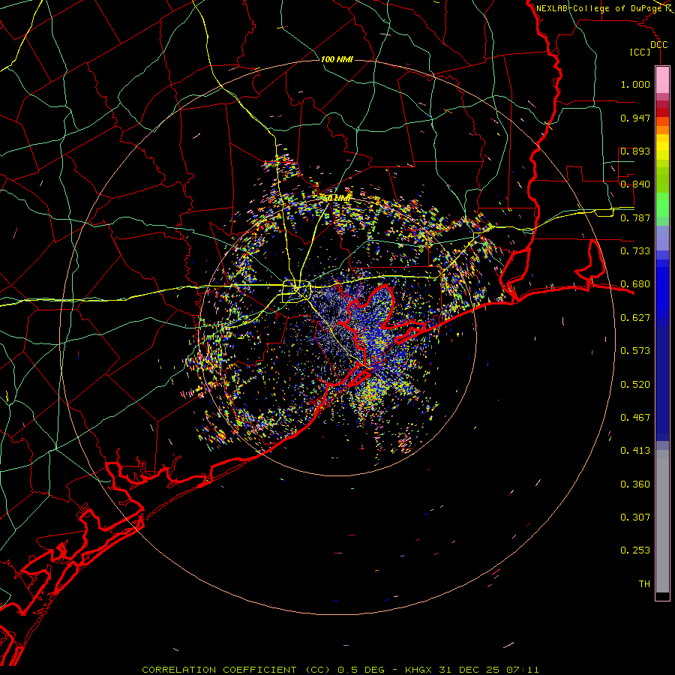The width and height of the screenshot is (675, 675).
Task: Select the 0.893 scale value
Action: tap(635, 151)
